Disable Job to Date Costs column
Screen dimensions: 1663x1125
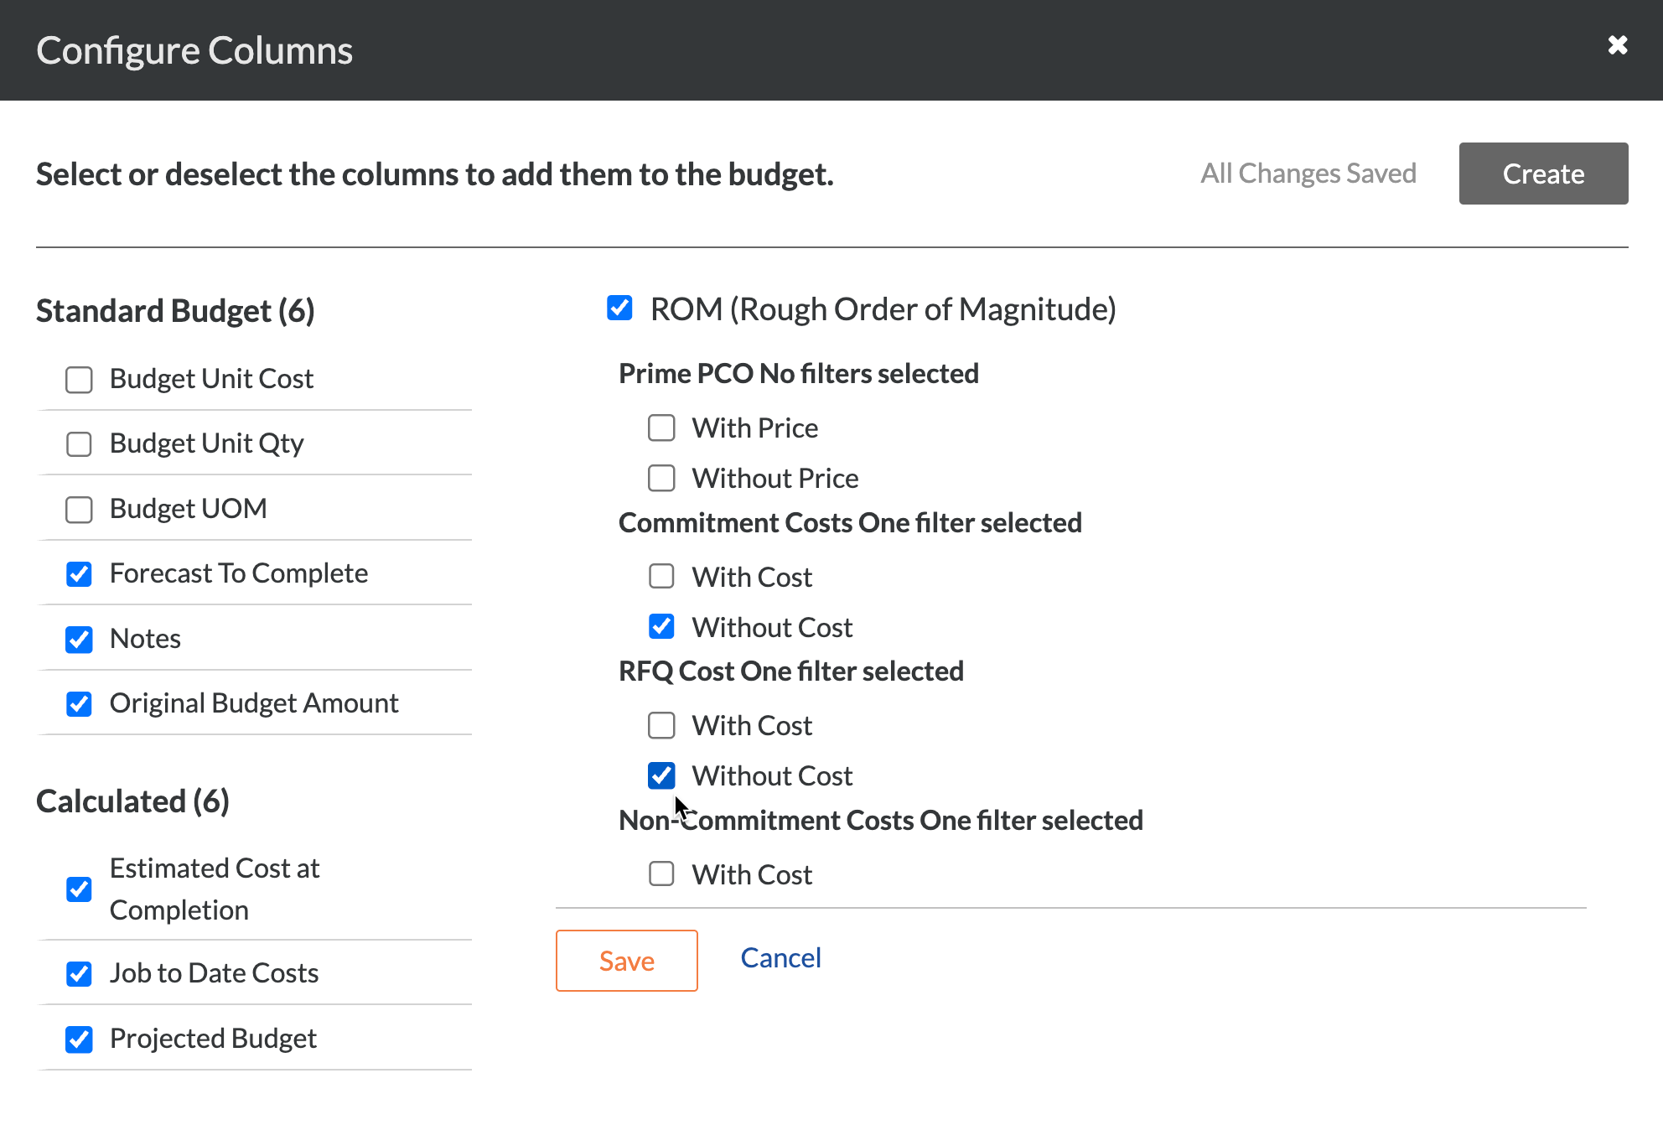tap(79, 973)
